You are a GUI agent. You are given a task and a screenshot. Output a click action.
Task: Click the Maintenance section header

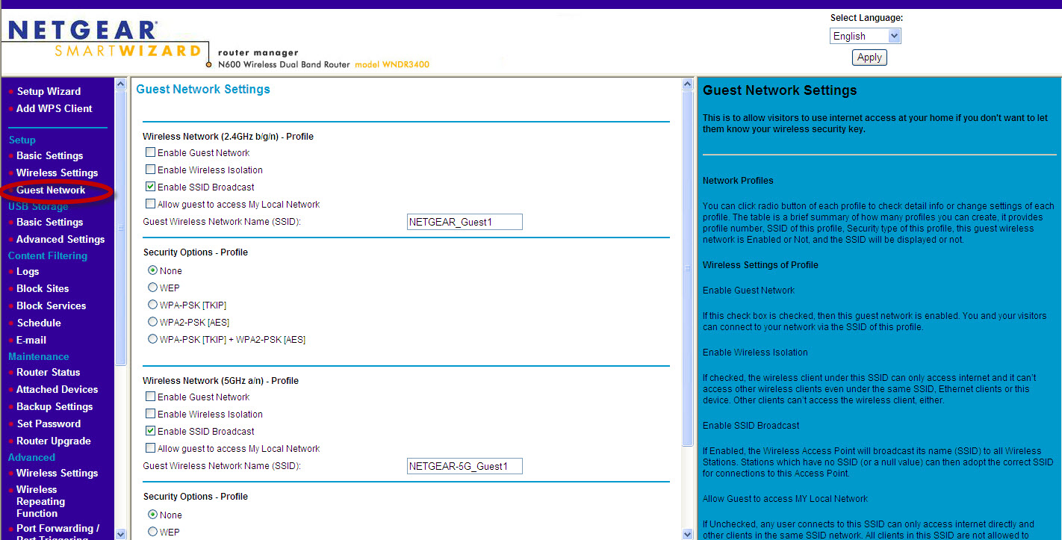pyautogui.click(x=39, y=356)
